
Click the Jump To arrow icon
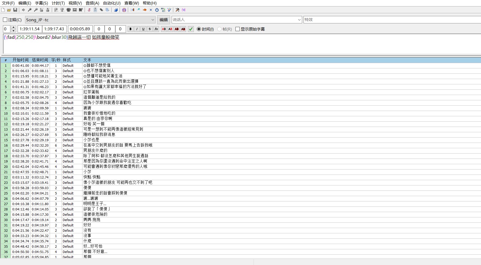[23, 10]
